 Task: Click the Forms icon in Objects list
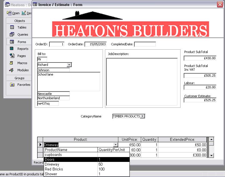click(x=12, y=42)
